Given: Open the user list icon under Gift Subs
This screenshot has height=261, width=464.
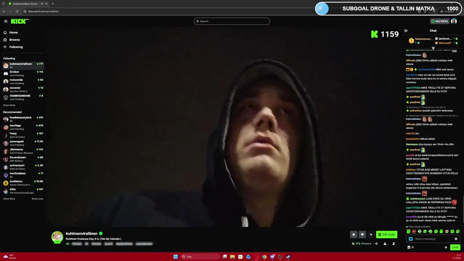Looking at the screenshot, I should pos(394,244).
